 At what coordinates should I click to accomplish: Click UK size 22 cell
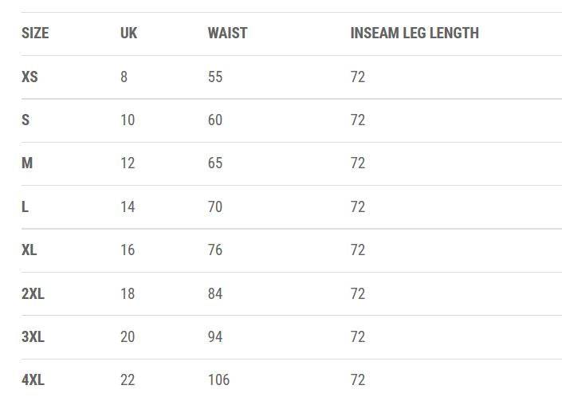pos(128,380)
